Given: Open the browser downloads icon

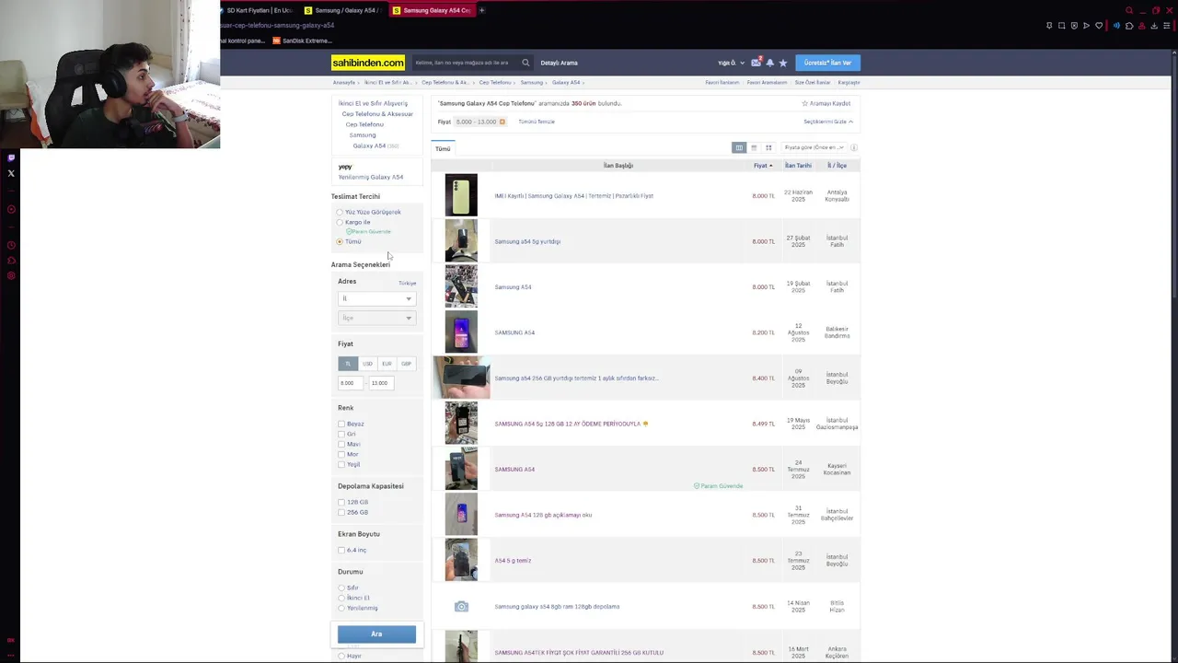Looking at the screenshot, I should pos(1155,26).
